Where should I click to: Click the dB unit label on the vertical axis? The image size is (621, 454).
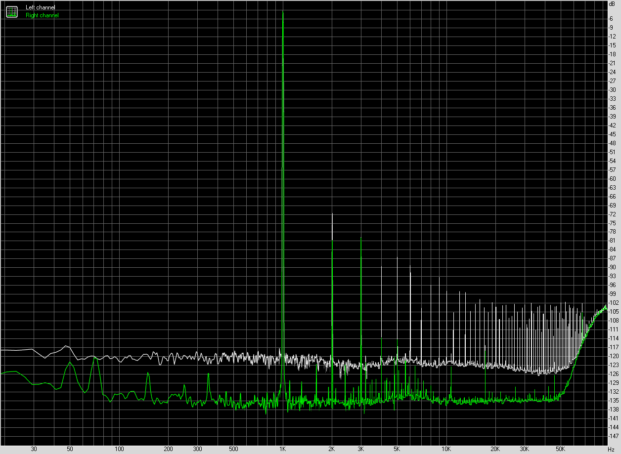click(x=612, y=3)
